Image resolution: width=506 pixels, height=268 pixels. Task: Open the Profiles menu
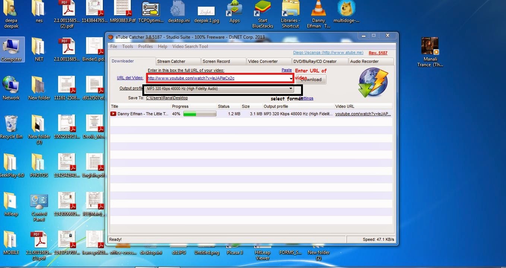[x=145, y=46]
